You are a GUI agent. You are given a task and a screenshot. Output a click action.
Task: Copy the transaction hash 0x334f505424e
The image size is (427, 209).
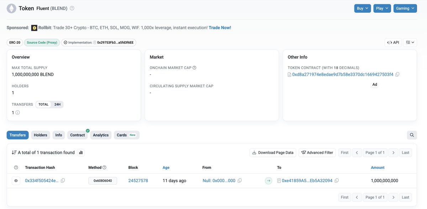click(x=63, y=181)
